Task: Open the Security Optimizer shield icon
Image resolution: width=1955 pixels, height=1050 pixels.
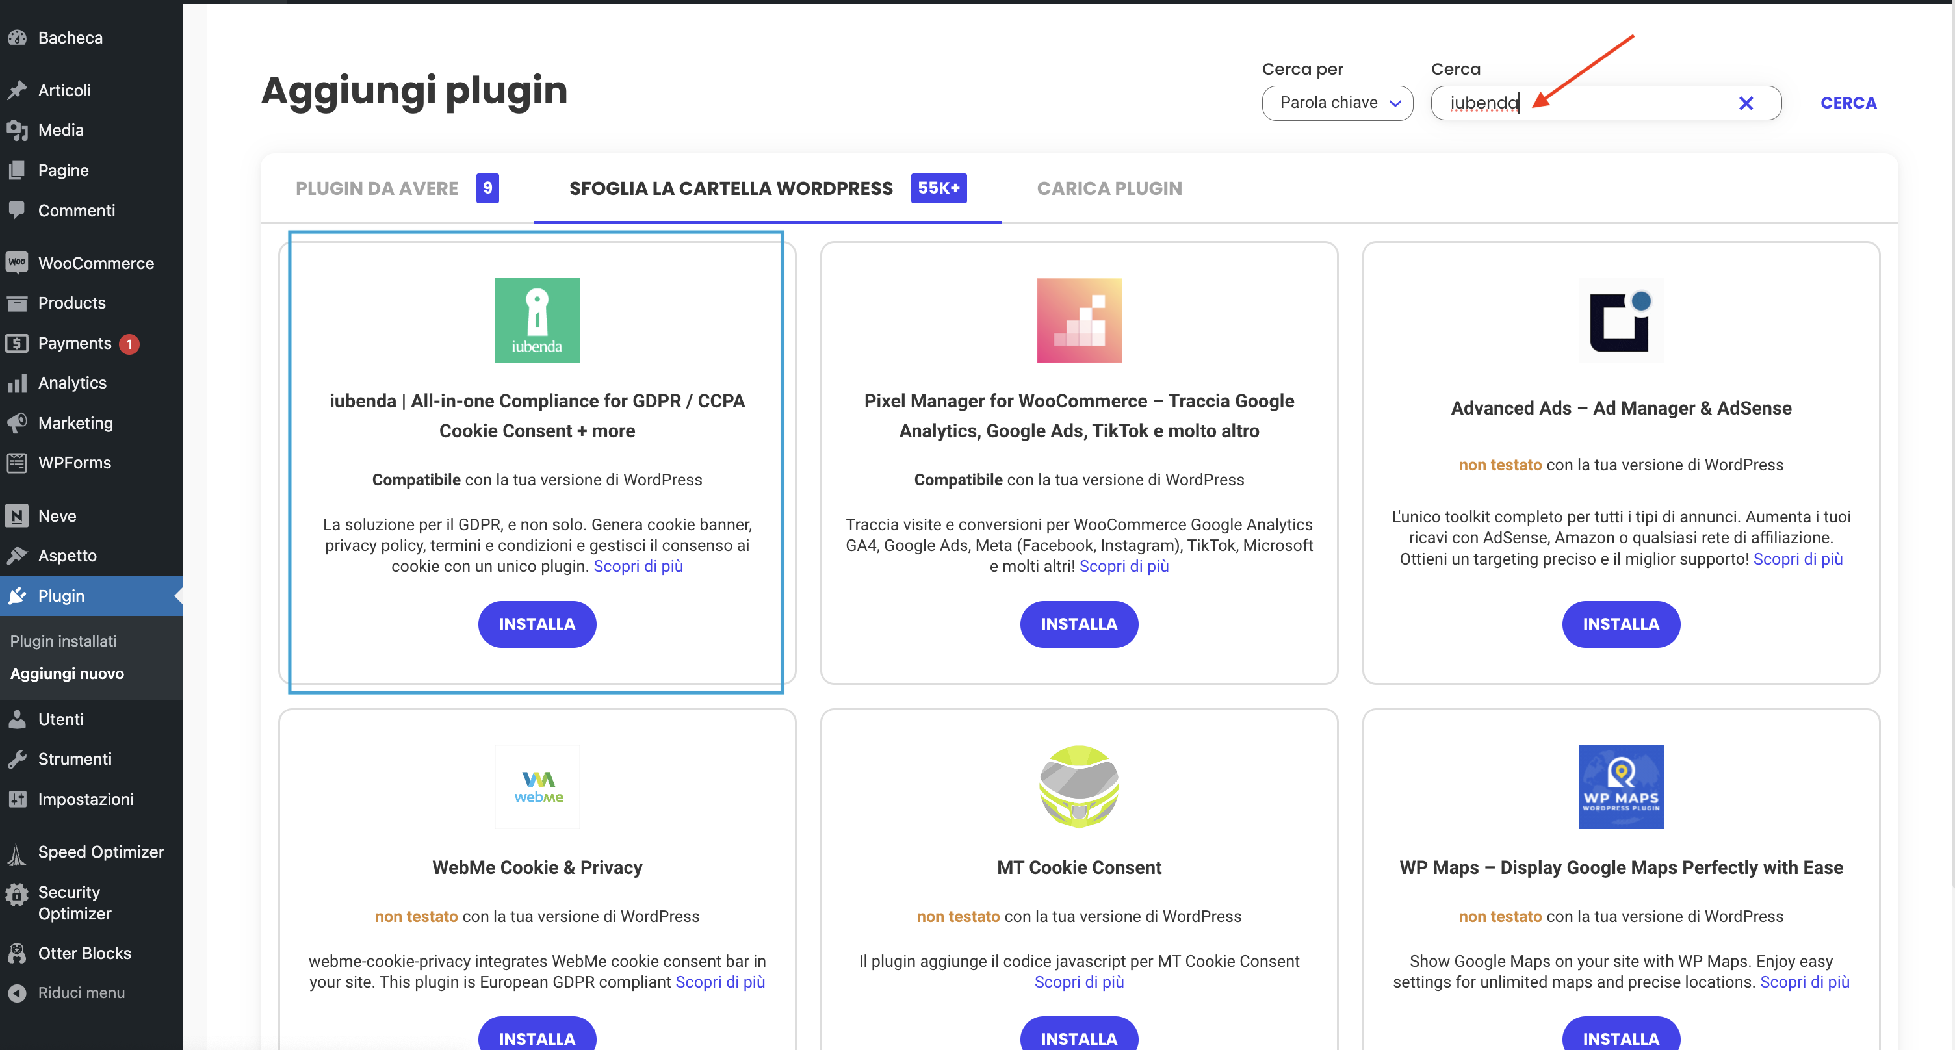Action: click(18, 893)
